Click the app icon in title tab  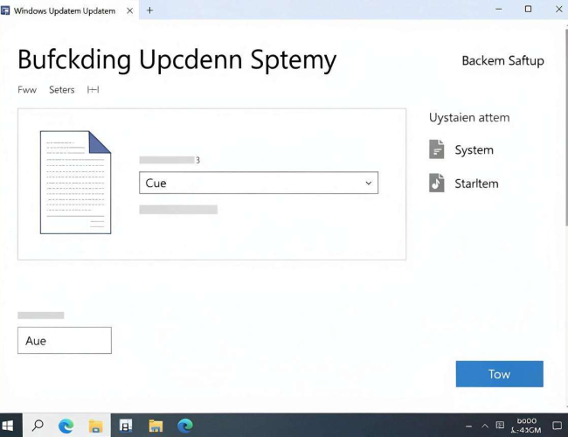point(5,10)
